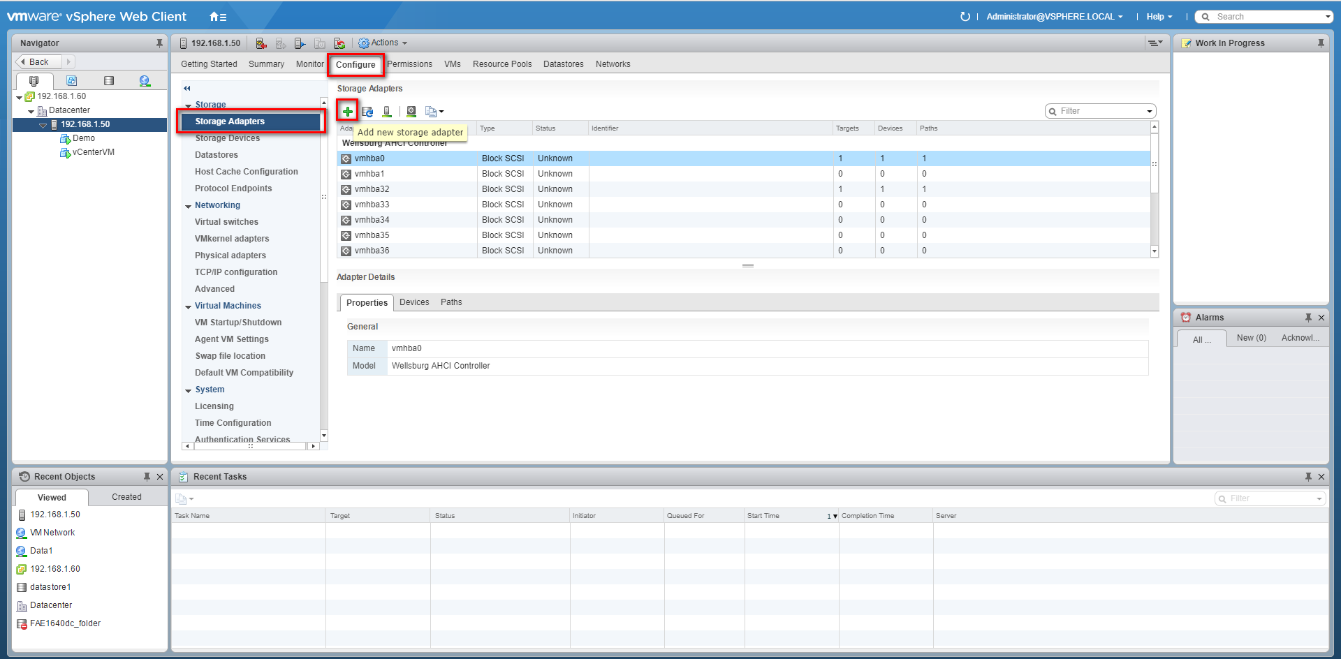Select Storage navigator tab icon
Image resolution: width=1341 pixels, height=659 pixels.
point(109,81)
